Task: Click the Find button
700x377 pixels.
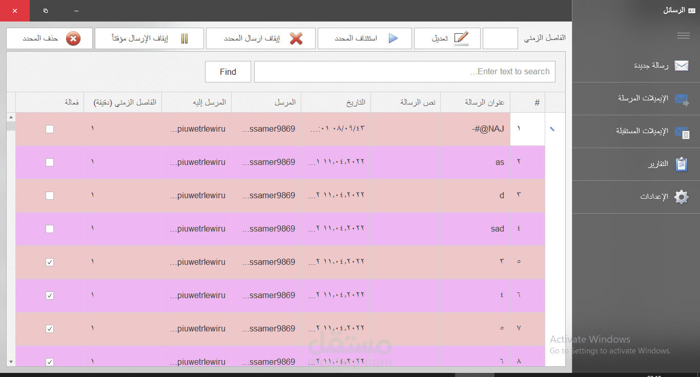Action: [x=228, y=71]
